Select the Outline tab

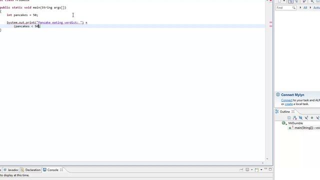pos(284,111)
